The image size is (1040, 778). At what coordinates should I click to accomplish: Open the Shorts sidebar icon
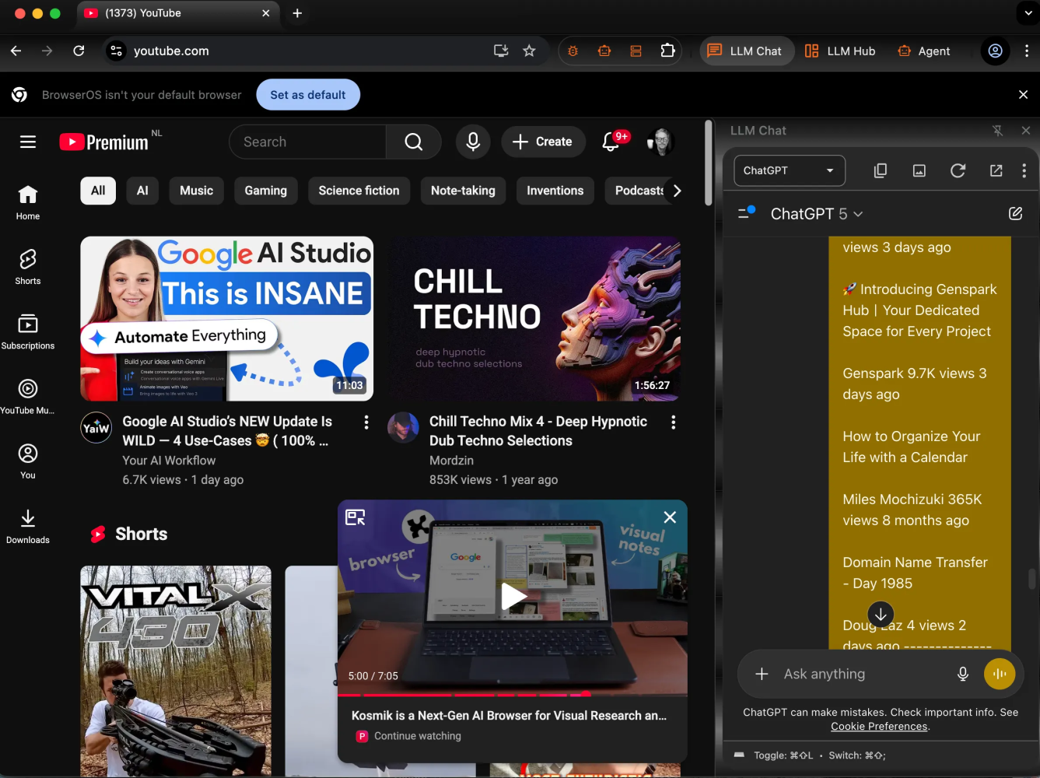(28, 266)
